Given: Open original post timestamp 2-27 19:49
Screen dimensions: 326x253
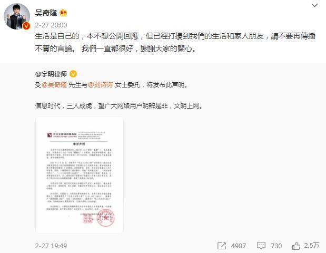Looking at the screenshot, I should click(51, 246).
